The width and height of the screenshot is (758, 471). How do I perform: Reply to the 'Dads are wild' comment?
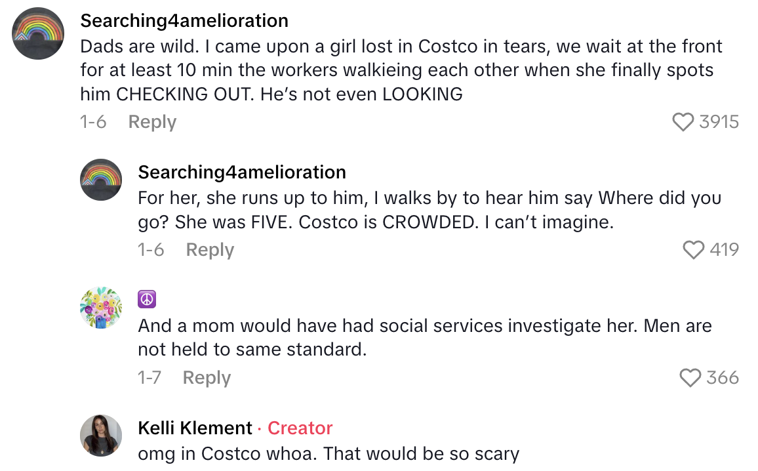click(x=152, y=122)
